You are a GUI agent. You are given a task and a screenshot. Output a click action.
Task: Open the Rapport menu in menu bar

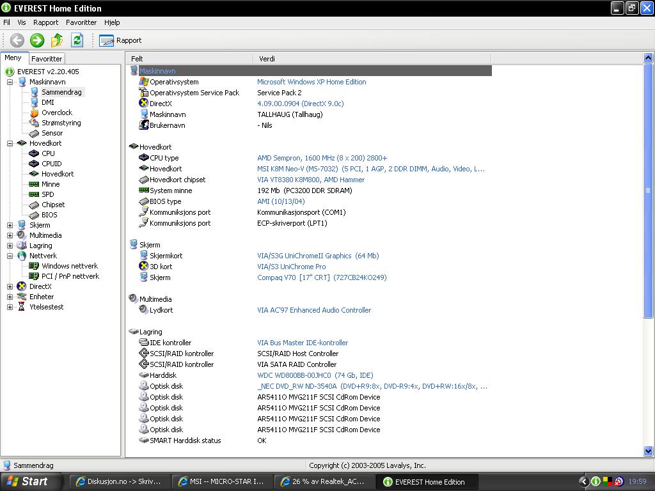pos(45,22)
